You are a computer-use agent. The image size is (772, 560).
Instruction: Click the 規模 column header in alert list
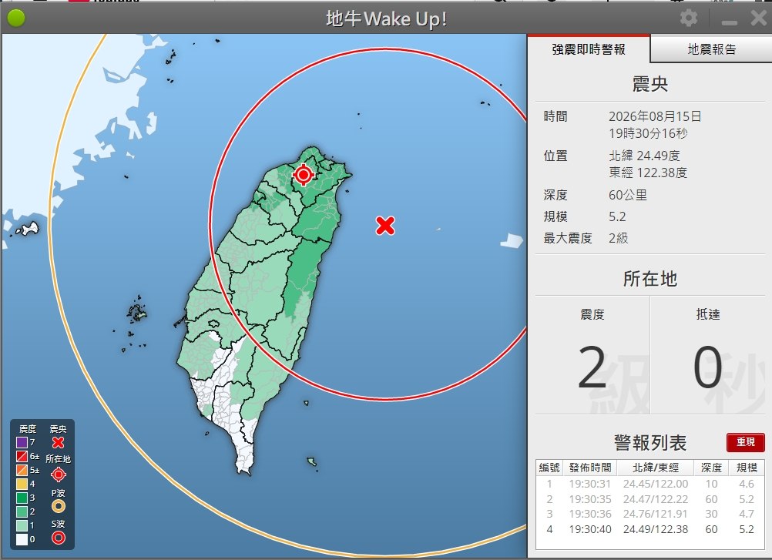pos(747,468)
